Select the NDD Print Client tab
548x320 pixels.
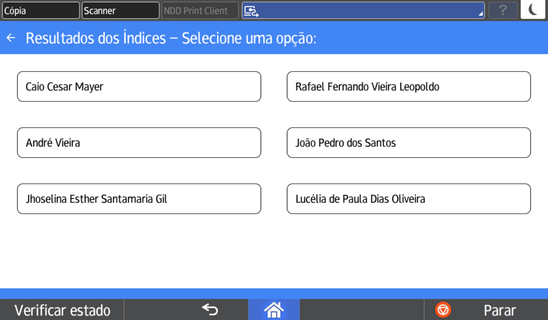pos(200,10)
